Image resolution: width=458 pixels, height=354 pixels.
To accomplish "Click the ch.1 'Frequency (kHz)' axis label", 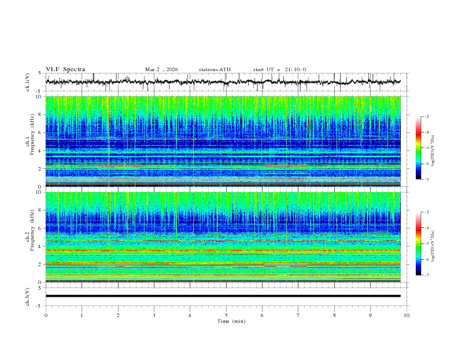I will pyautogui.click(x=32, y=135).
